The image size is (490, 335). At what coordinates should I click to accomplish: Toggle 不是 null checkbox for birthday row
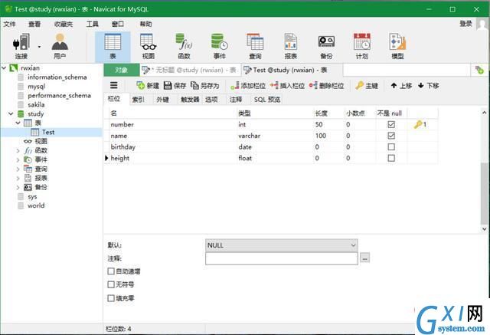pos(391,147)
